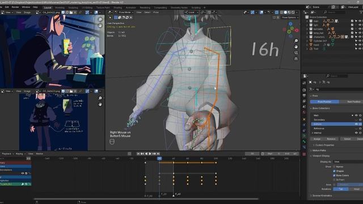Image resolution: width=363 pixels, height=204 pixels.
Task: Switch to the Shading workspace tab
Action: coord(117,7)
